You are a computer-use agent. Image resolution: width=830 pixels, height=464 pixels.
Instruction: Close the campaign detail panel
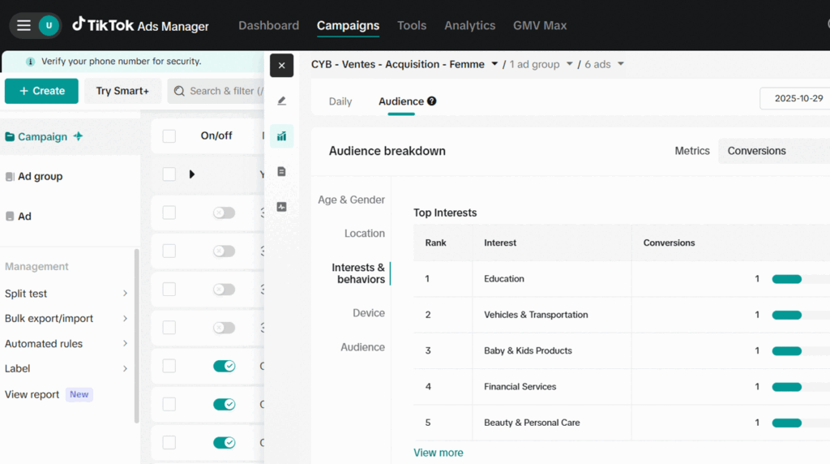tap(281, 66)
